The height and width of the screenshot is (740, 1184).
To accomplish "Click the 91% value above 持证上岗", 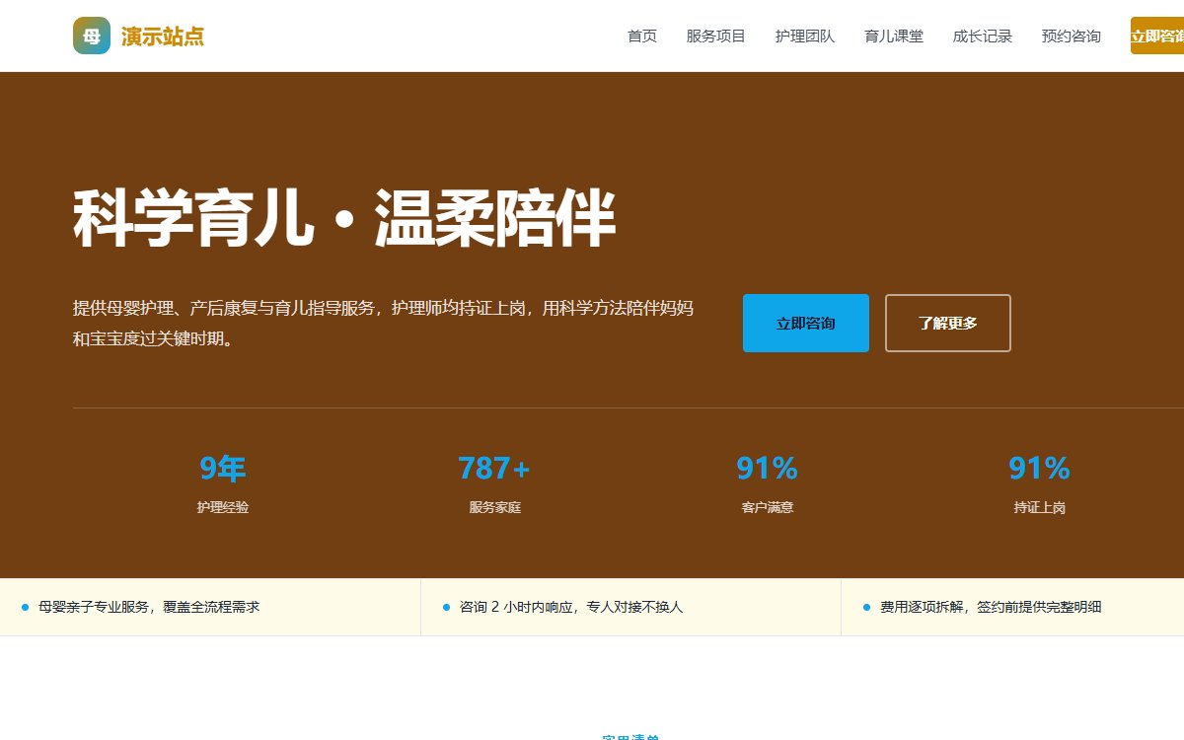I will (x=1039, y=468).
